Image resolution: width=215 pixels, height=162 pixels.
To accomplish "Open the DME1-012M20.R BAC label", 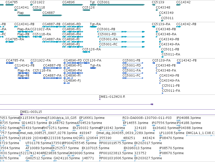I will click(x=112, y=97).
